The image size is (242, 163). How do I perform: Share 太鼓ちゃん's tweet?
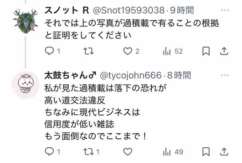(x=224, y=152)
